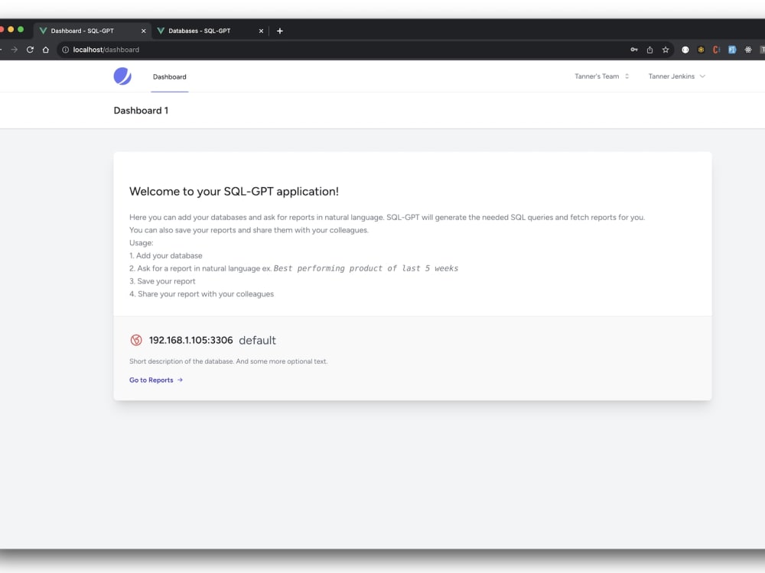
Task: Open the white atom-shaped extension icon
Action: click(748, 50)
